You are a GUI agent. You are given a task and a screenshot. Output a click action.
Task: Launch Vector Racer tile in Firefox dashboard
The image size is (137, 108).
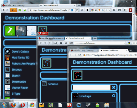[x=32, y=31]
